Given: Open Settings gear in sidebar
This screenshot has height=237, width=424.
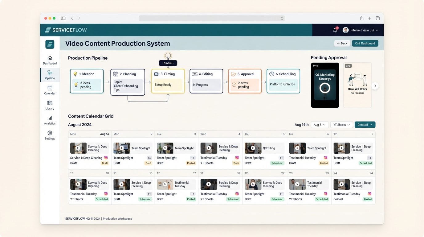Looking at the screenshot, I should tap(50, 135).
